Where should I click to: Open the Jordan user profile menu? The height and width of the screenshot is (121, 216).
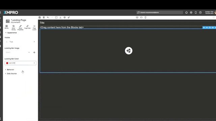click(x=210, y=12)
